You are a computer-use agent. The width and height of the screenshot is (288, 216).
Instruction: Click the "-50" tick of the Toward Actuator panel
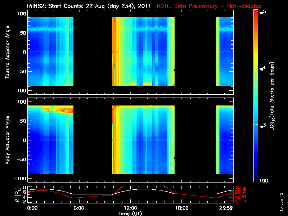21,71
